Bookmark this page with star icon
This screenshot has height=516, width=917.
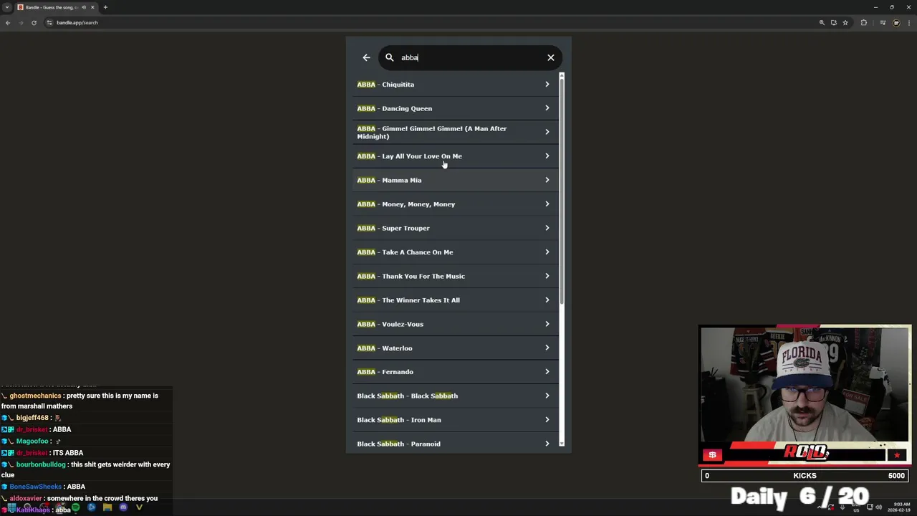click(x=845, y=23)
